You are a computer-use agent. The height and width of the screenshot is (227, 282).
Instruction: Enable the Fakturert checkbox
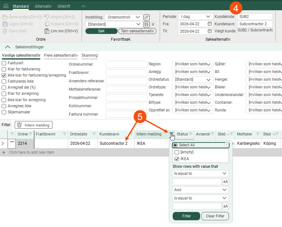[4, 63]
